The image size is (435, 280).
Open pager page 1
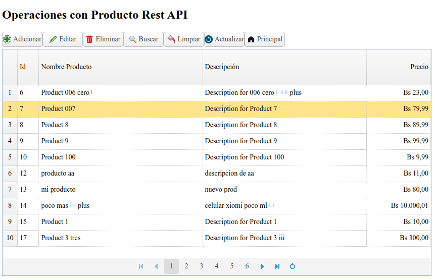click(x=171, y=266)
